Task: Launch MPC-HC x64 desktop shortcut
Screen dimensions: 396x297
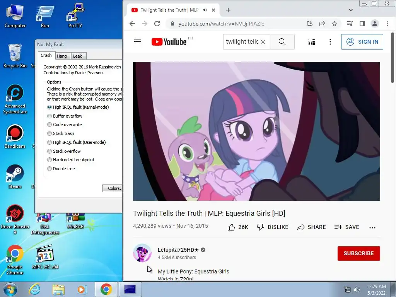Action: tap(45, 257)
